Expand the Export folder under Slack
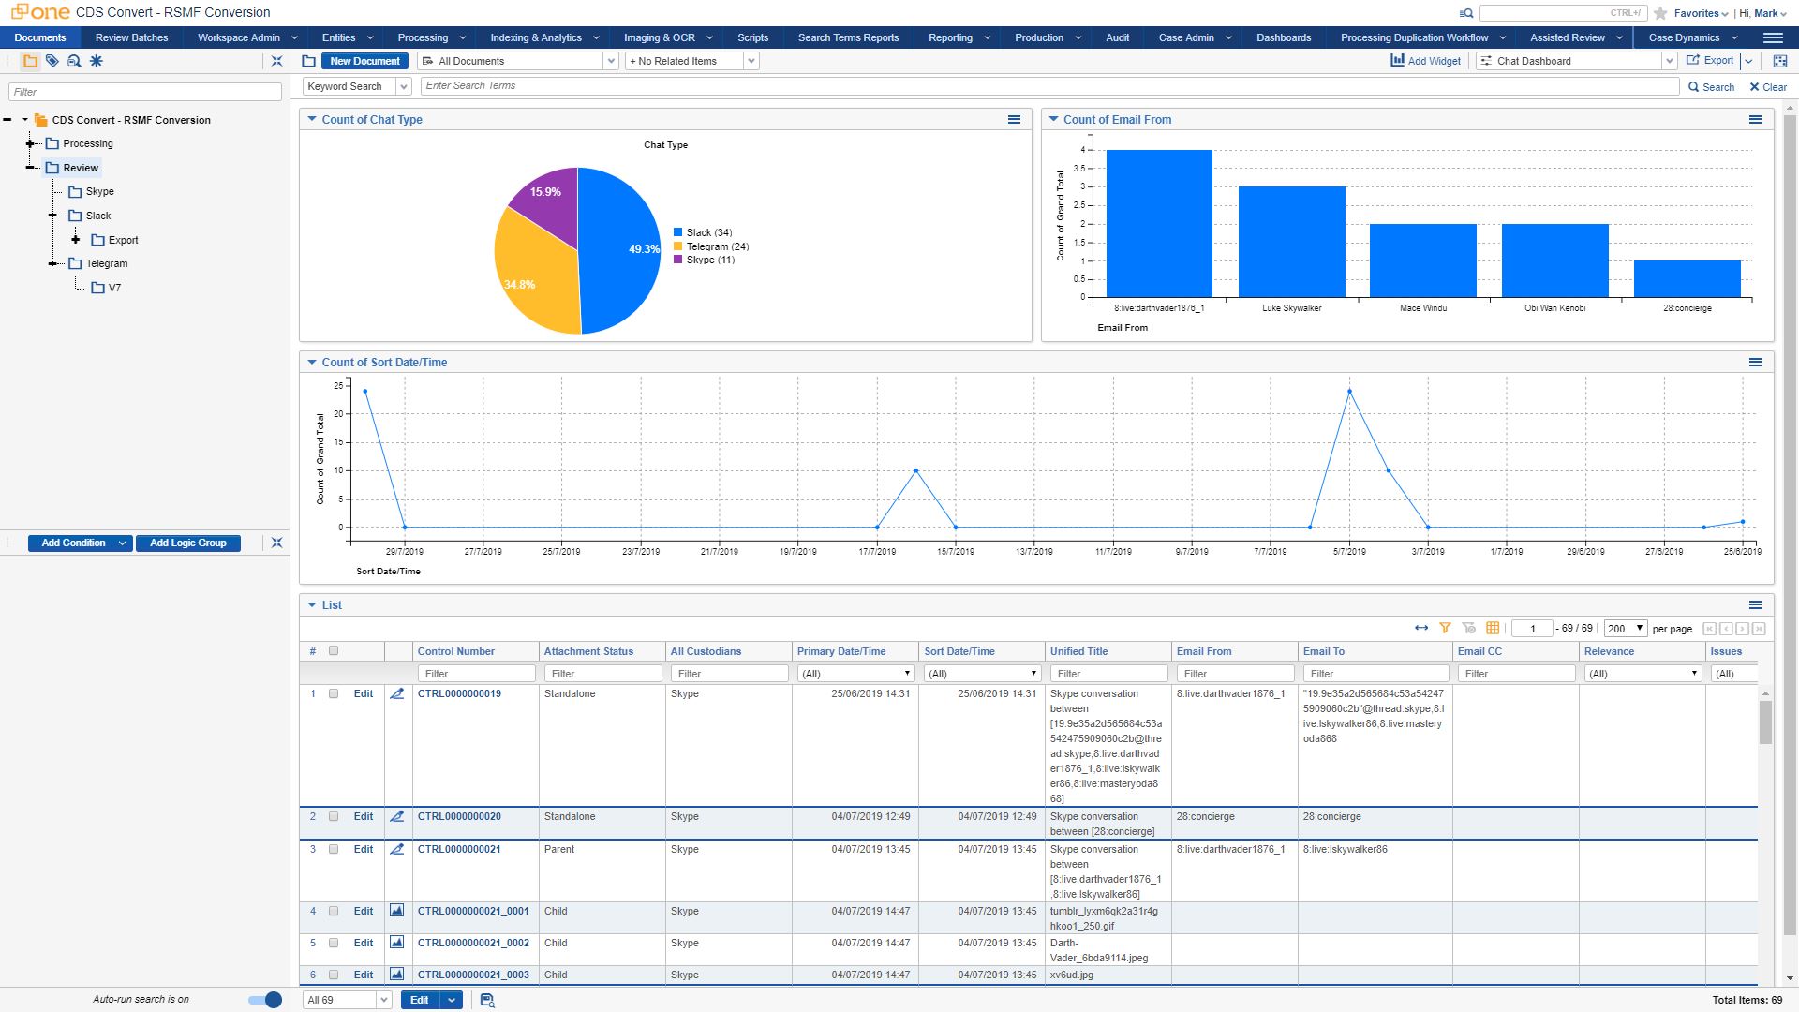Viewport: 1799px width, 1012px height. point(75,240)
